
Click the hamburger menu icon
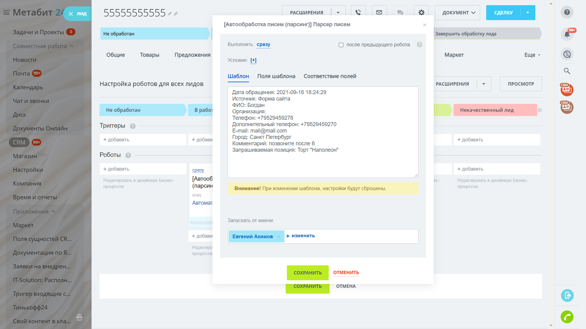(x=6, y=12)
